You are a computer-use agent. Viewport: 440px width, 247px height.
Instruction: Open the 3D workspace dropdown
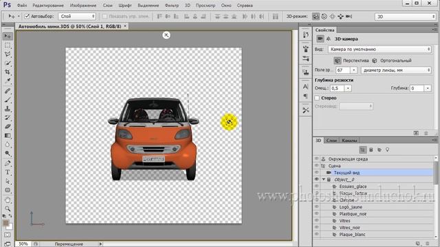click(x=405, y=16)
